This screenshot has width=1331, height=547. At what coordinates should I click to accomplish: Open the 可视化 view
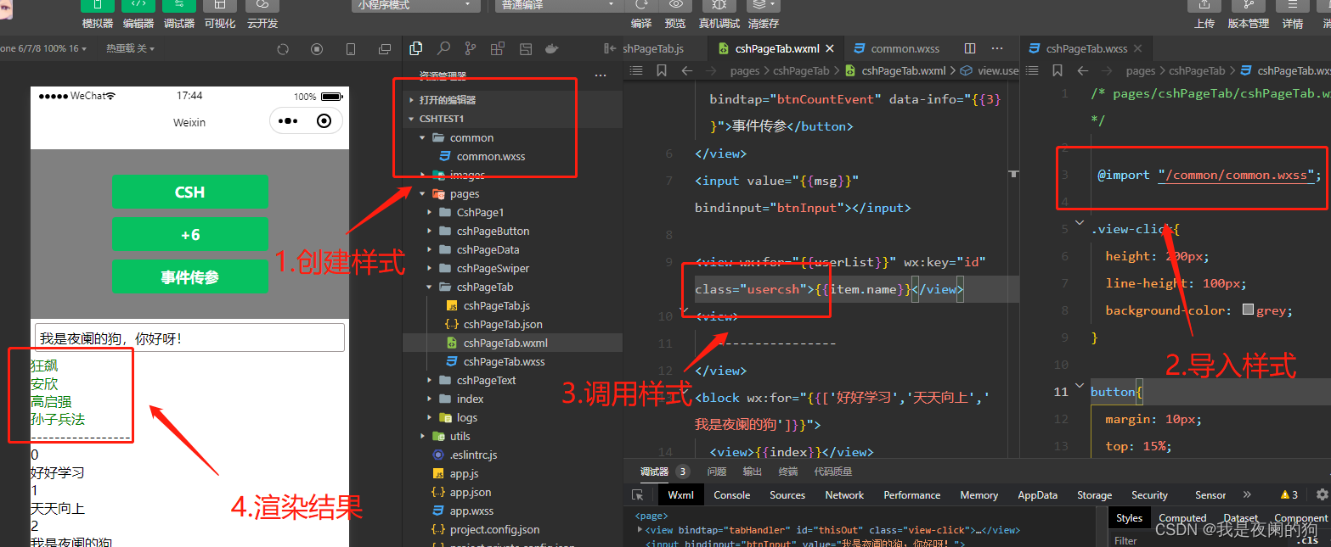[220, 14]
